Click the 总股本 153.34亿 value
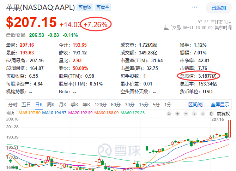The height and width of the screenshot is (171, 236). [207, 84]
